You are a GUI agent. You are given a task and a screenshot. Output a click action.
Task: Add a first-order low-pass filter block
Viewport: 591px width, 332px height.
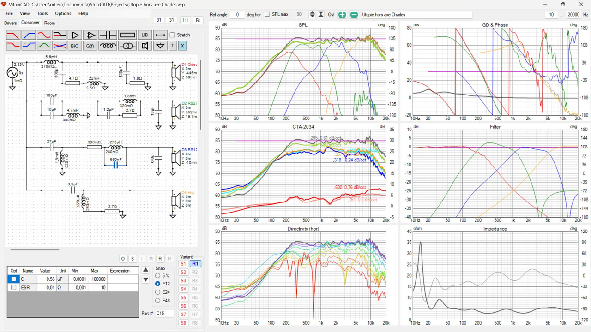click(13, 35)
